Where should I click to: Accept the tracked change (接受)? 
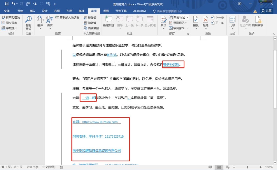(196, 22)
